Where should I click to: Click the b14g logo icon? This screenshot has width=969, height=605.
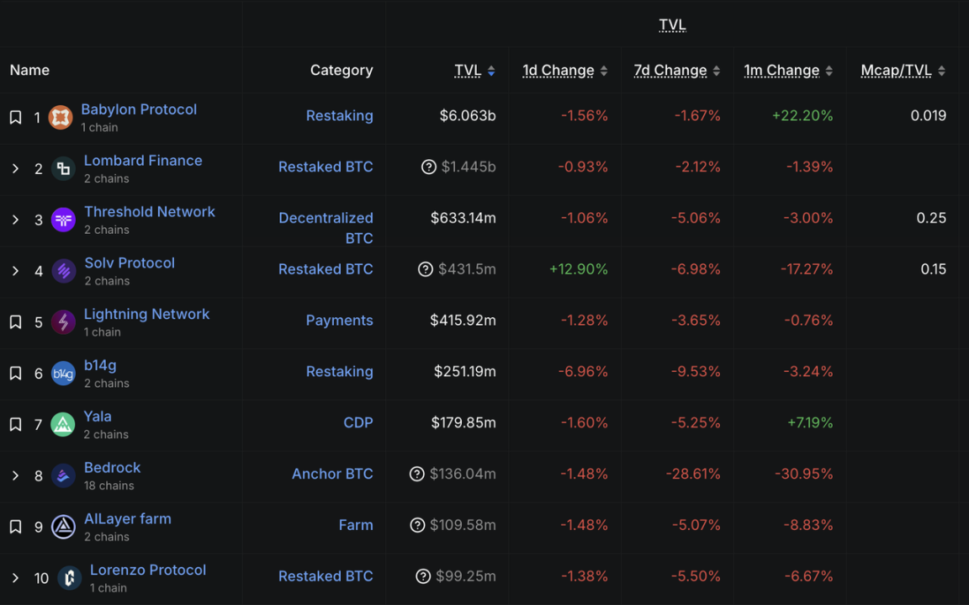click(x=63, y=373)
